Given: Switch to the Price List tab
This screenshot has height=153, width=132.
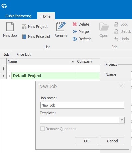Looking at the screenshot, I should pyautogui.click(x=23, y=54).
